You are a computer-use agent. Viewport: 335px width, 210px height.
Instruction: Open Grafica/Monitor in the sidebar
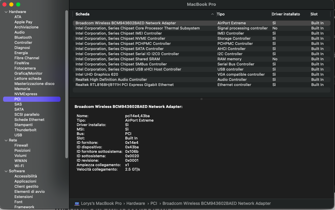click(28, 73)
